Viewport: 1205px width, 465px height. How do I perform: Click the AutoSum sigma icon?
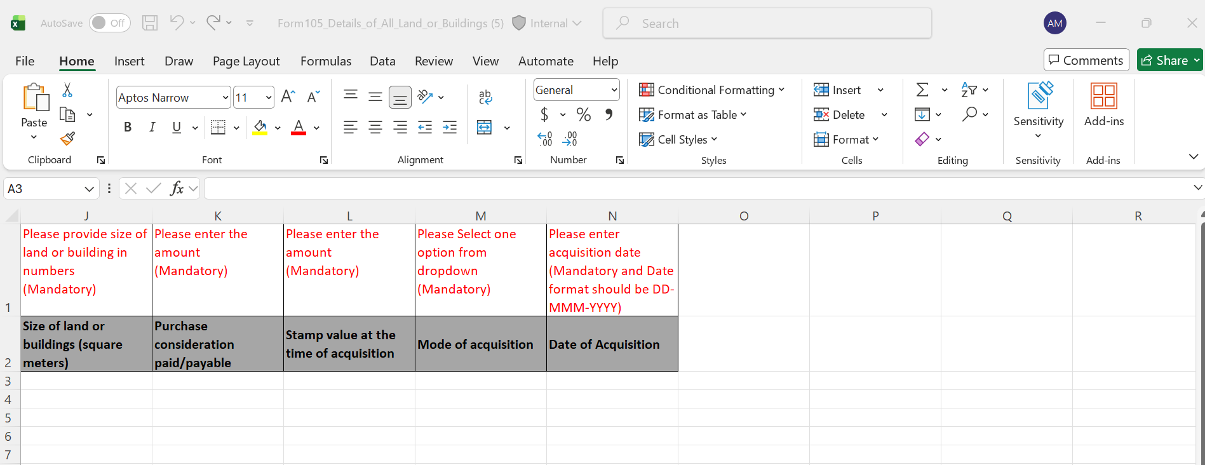[922, 90]
